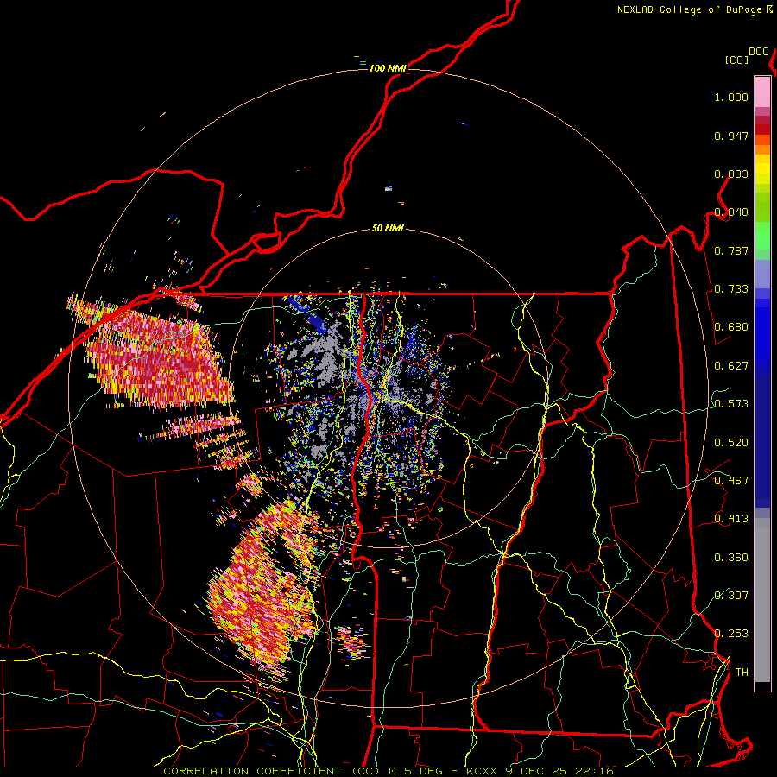Click the 50 NMI range ring label
Screen dimensions: 777x777
(x=388, y=228)
